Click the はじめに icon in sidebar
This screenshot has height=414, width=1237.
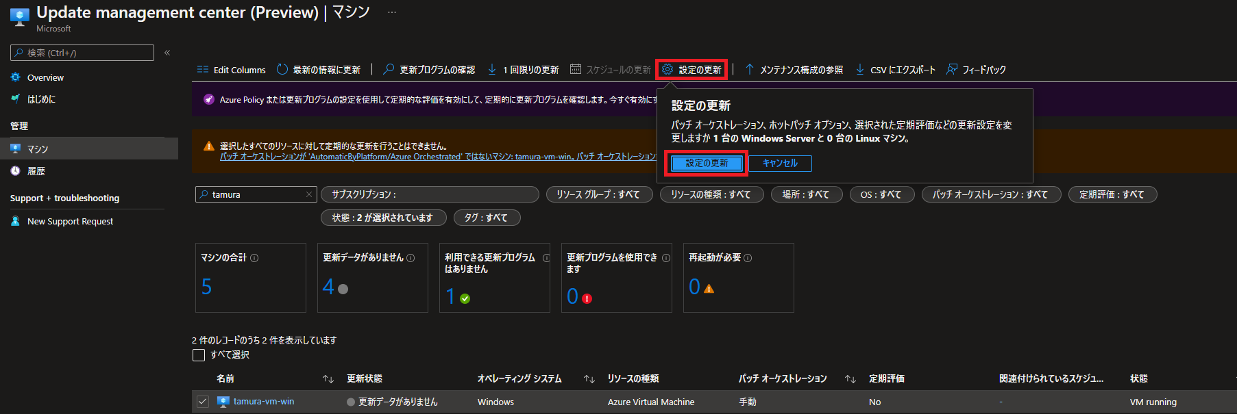[16, 99]
